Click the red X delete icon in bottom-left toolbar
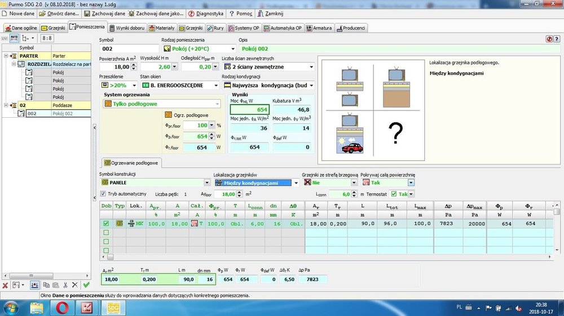 (5, 285)
